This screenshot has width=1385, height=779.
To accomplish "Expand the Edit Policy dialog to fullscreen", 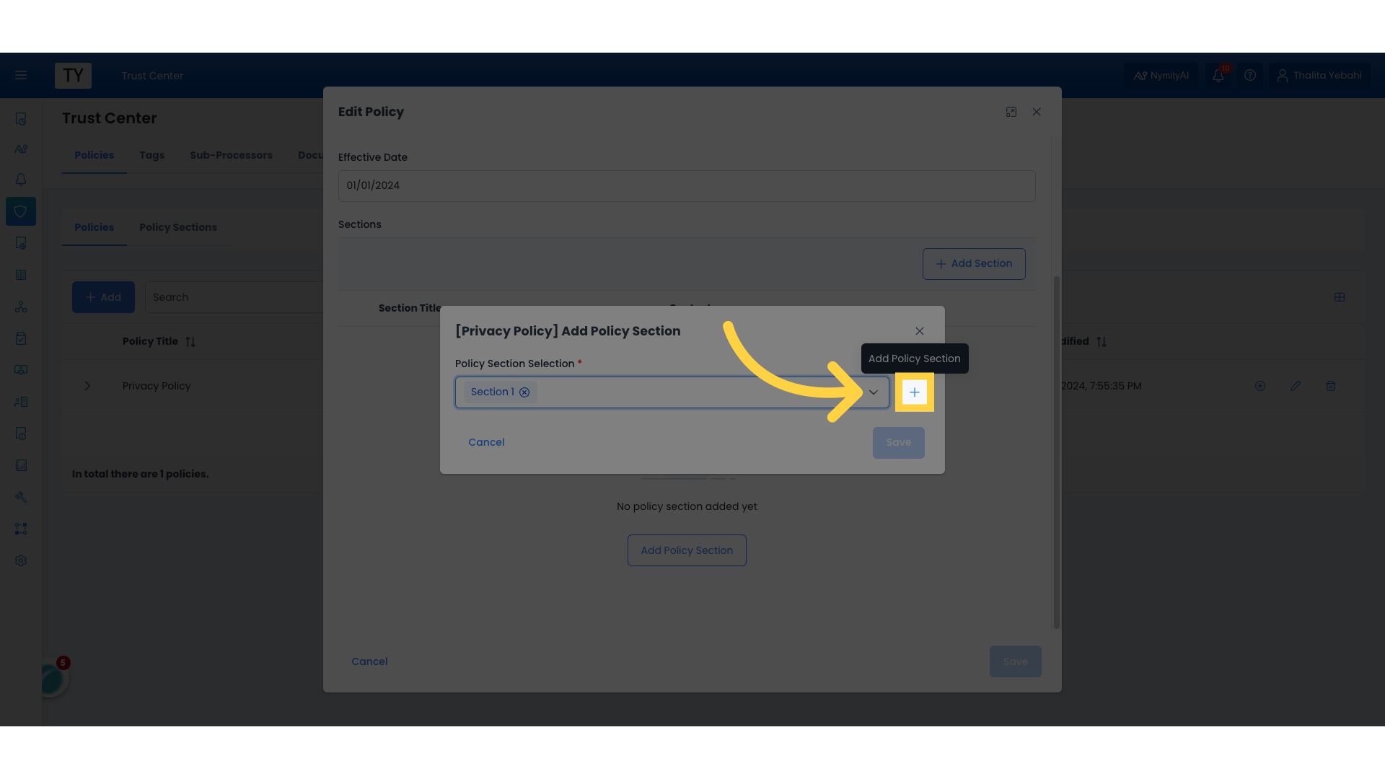I will (x=1011, y=112).
